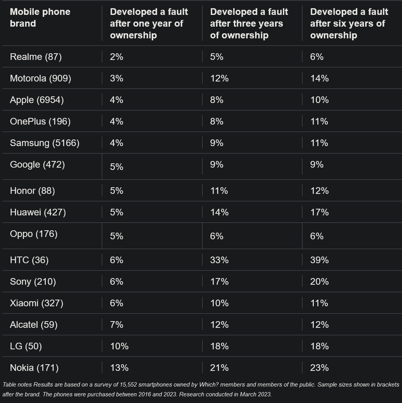Click the Oppo (176) brand cell
Viewport: 402px width, 403px height.
pyautogui.click(x=34, y=234)
